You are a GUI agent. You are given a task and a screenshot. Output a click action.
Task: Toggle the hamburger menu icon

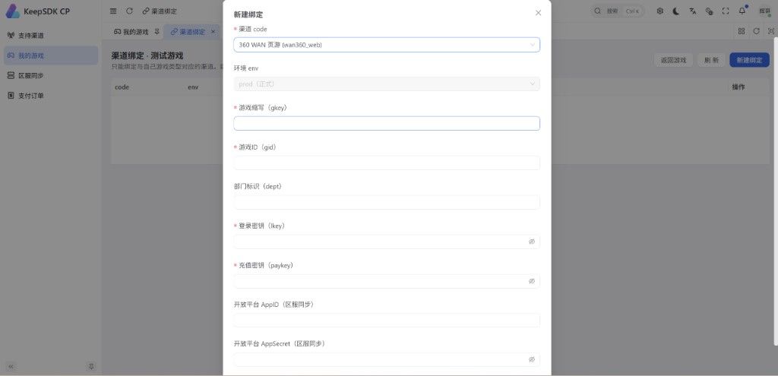click(x=113, y=11)
